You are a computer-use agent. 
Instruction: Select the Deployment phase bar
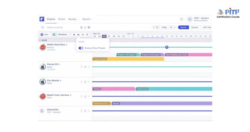174,89
